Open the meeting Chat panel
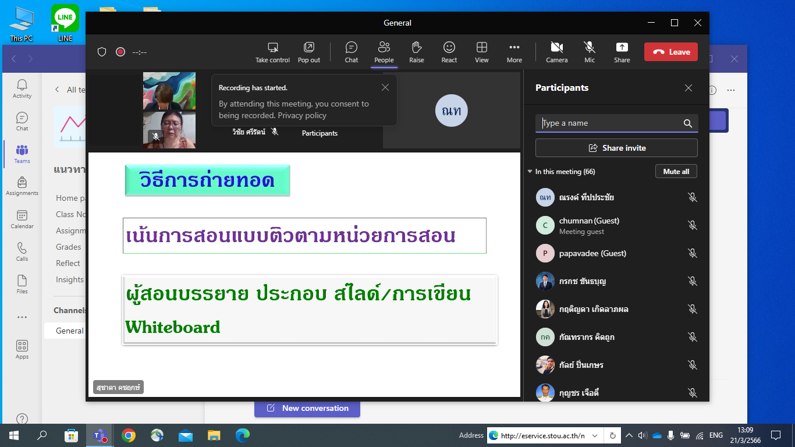Viewport: 795px width, 447px height. [352, 52]
